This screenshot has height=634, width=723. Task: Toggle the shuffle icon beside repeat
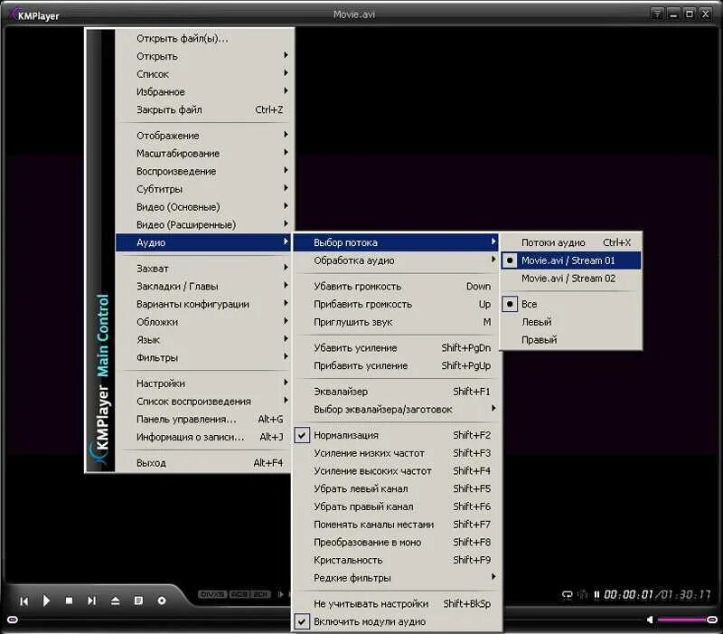click(583, 594)
